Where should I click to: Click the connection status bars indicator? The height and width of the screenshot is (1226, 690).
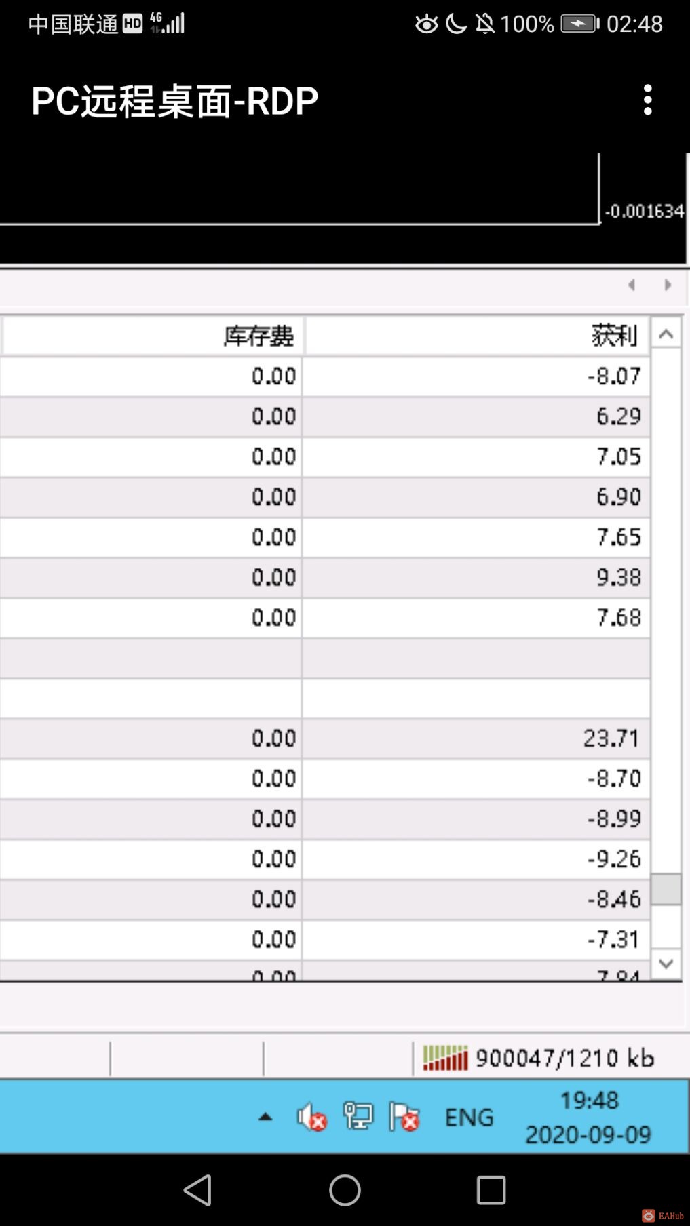[445, 1058]
